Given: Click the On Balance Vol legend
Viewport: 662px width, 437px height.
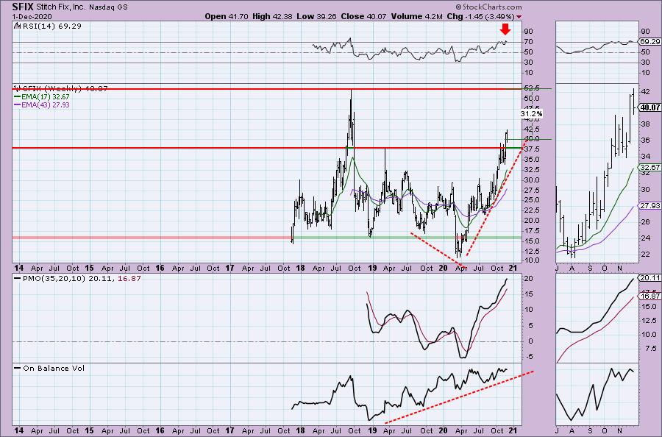Looking at the screenshot, I should 54,368.
